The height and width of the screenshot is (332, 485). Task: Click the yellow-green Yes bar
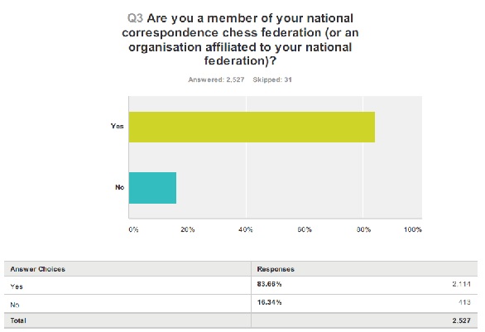252,127
